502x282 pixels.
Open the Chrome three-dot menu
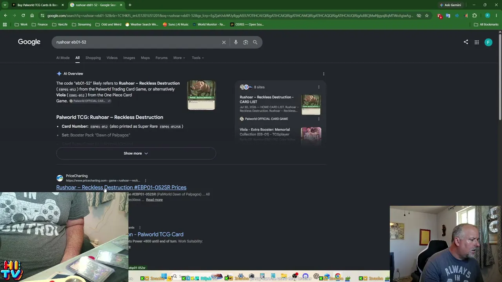pos(497,16)
